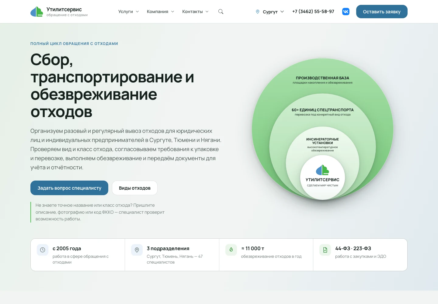Click the Полный цикл обращения с отходами caption
This screenshot has width=438, height=304.
tap(74, 44)
